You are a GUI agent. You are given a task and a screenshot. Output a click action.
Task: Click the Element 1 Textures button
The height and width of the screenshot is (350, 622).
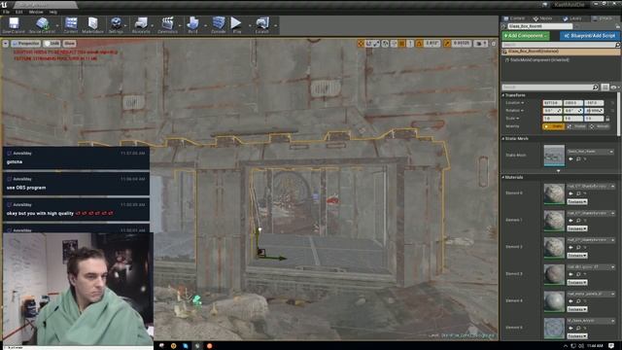(x=576, y=228)
